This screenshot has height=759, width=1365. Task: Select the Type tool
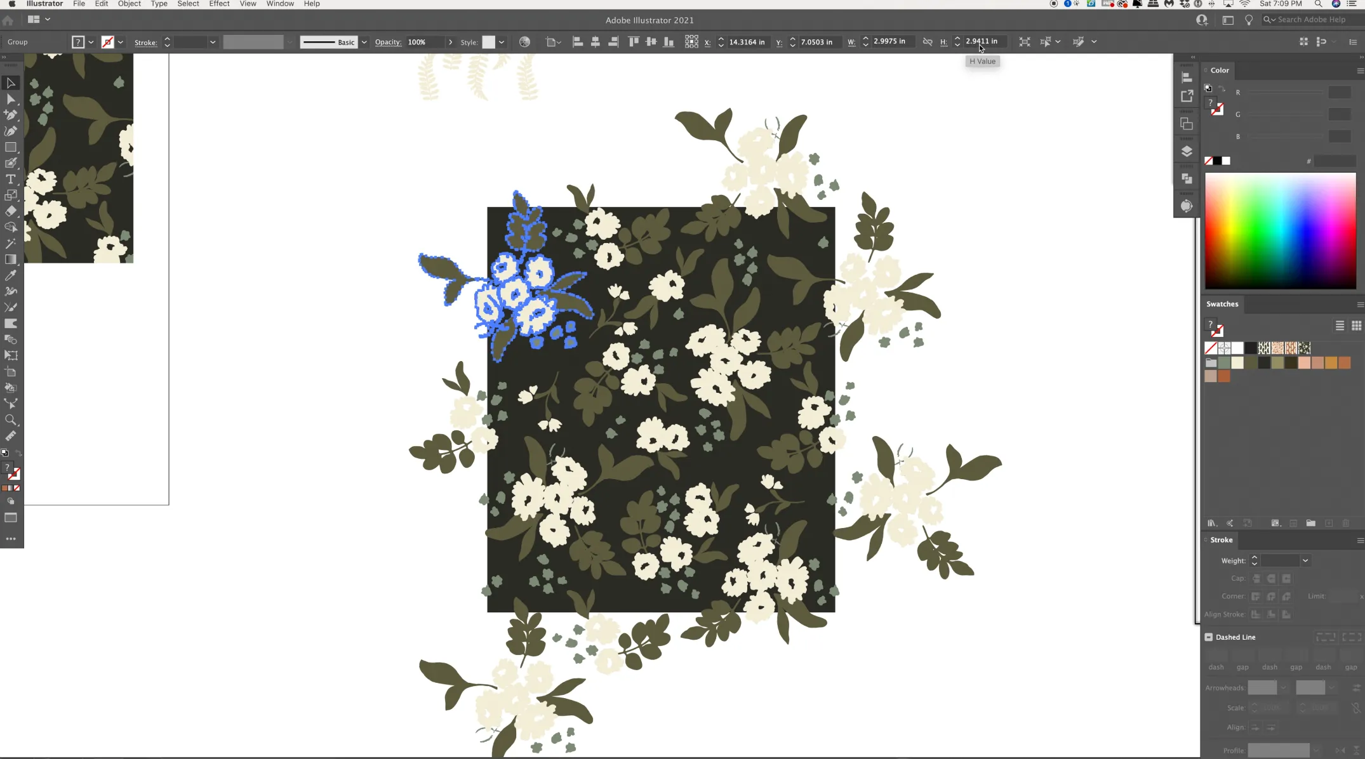(11, 179)
